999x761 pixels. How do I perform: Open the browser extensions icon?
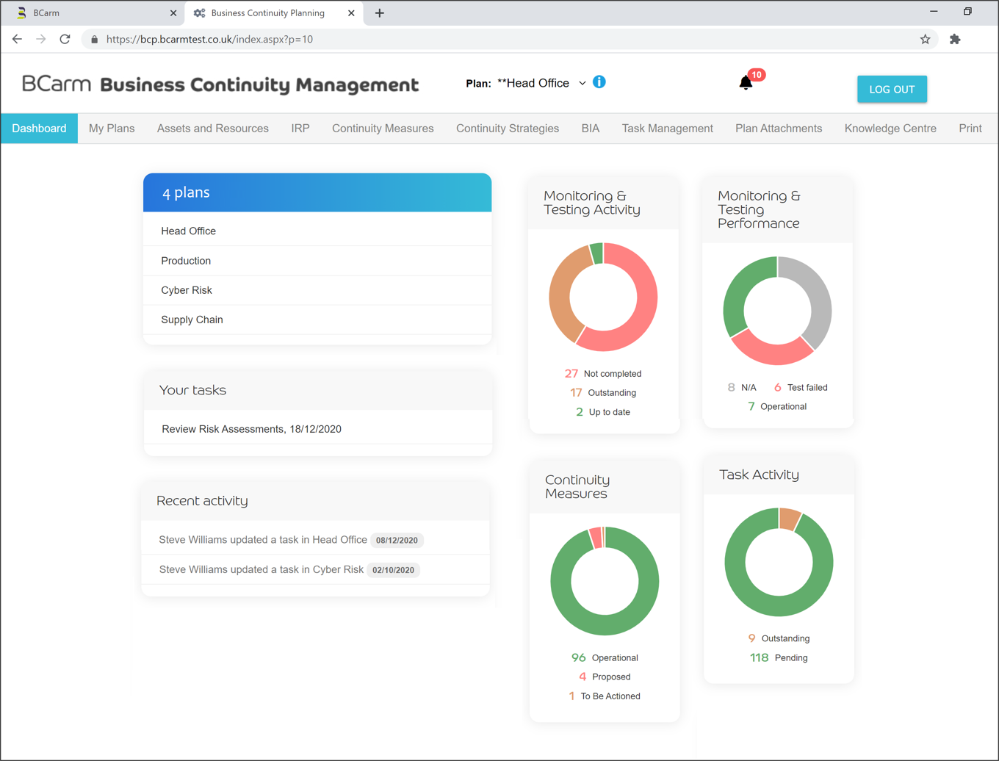pos(955,39)
